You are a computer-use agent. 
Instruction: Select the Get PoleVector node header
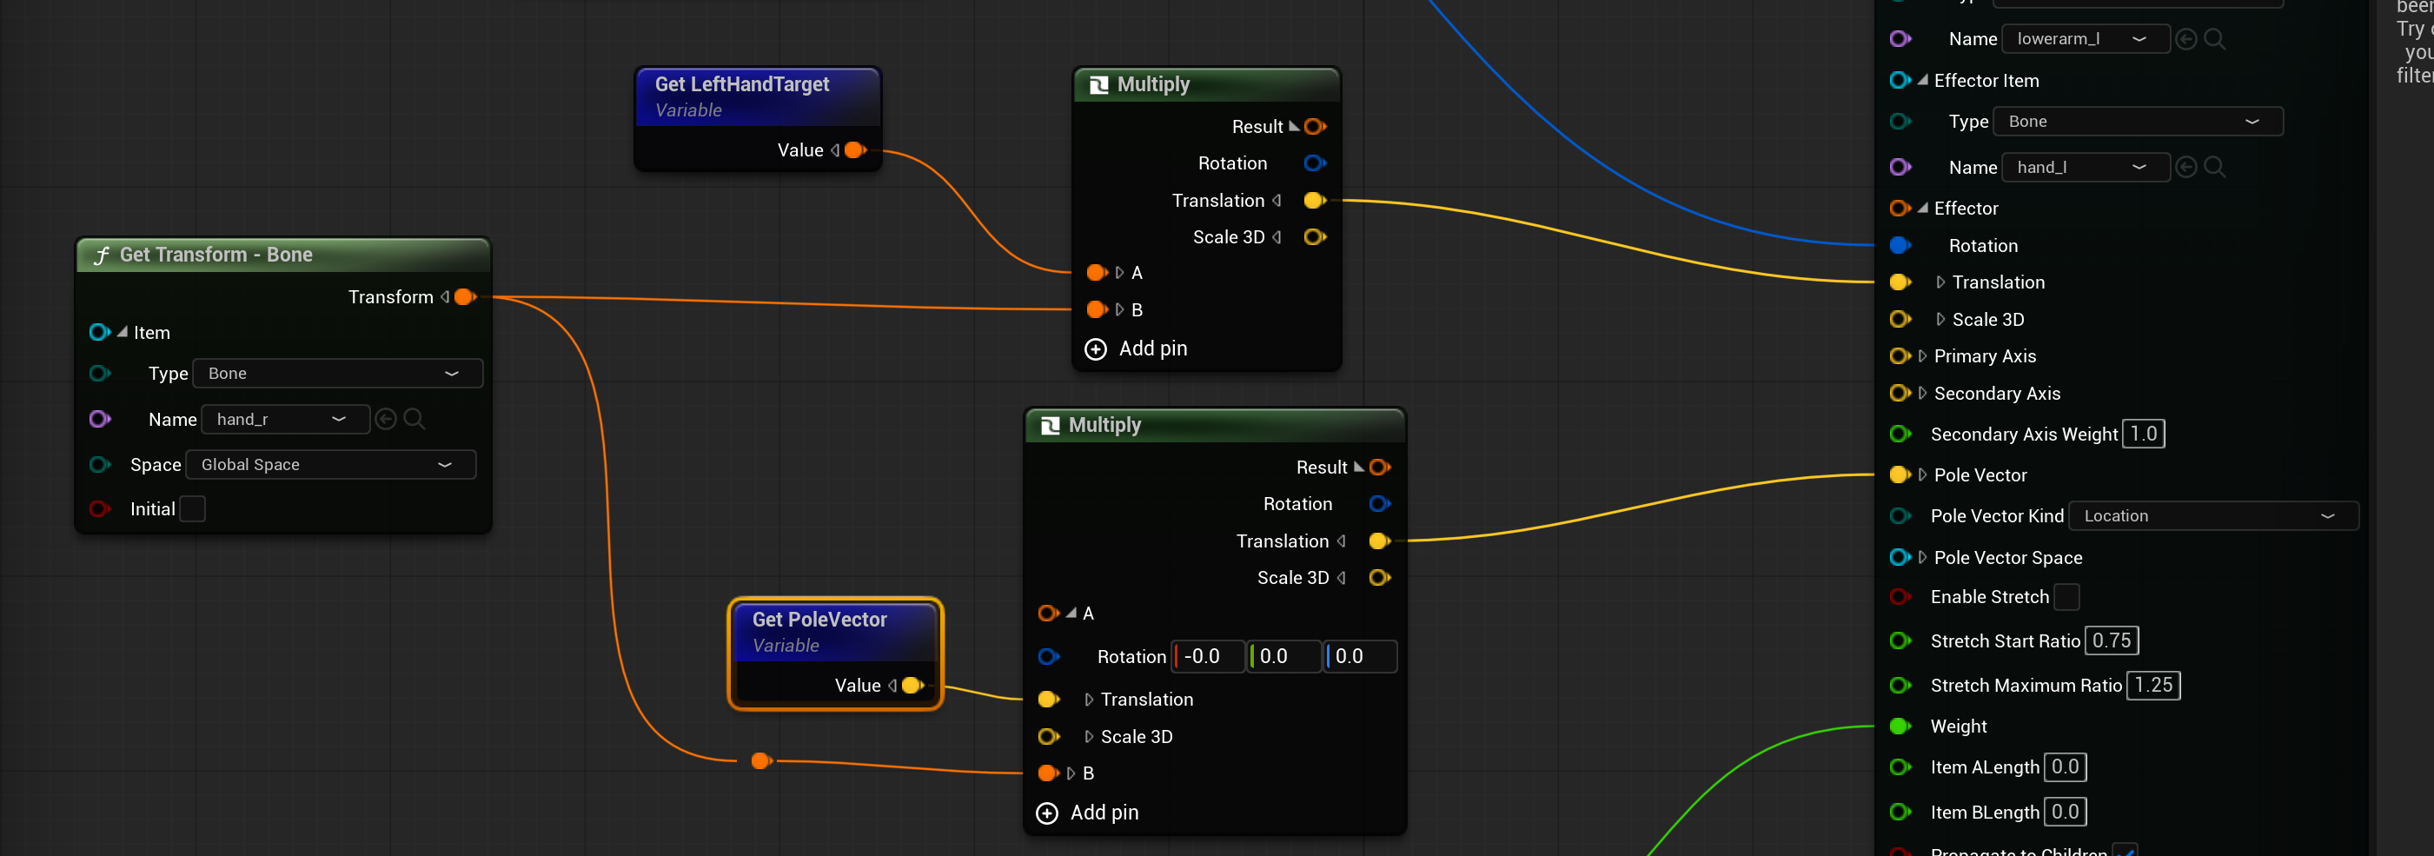(835, 631)
